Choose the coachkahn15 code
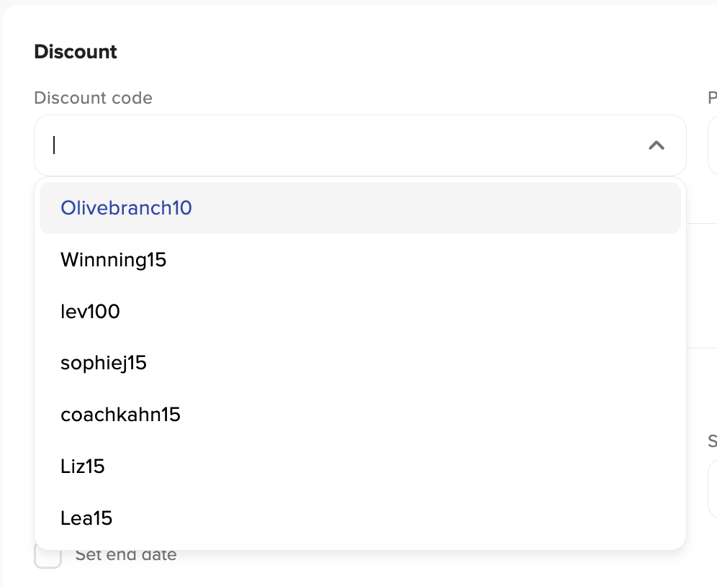 pos(120,415)
